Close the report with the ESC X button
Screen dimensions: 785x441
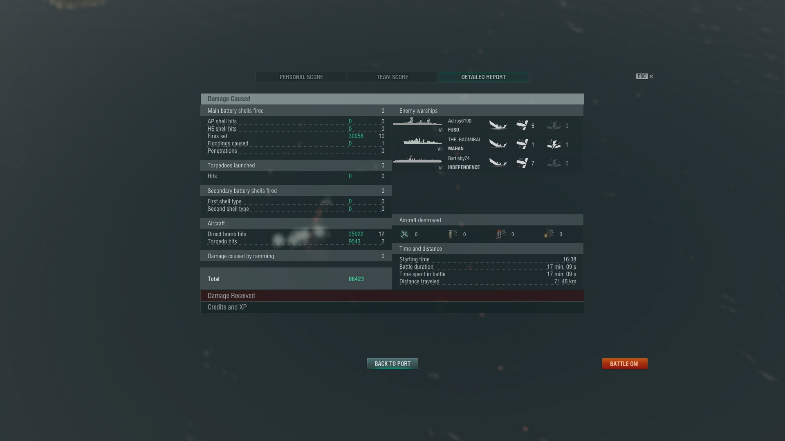tap(645, 76)
